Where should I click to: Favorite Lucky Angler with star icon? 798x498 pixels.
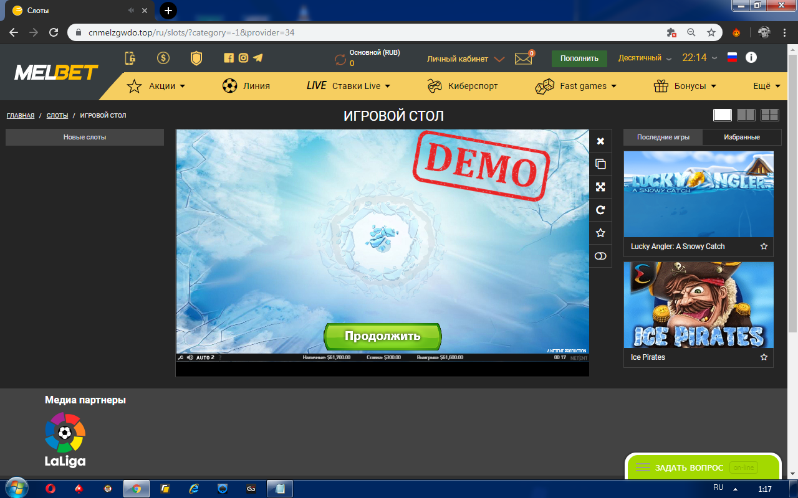tap(764, 247)
